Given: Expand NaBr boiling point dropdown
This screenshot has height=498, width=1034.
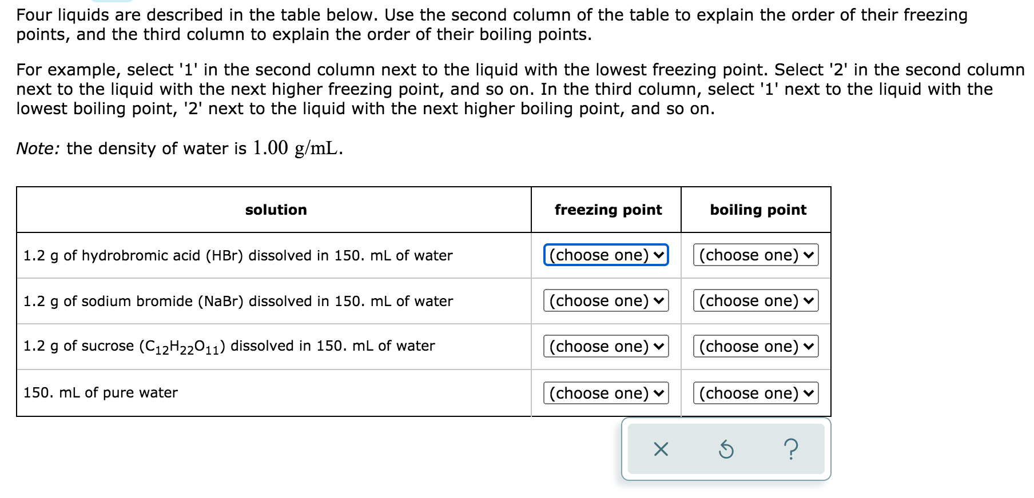Looking at the screenshot, I should coord(756,300).
